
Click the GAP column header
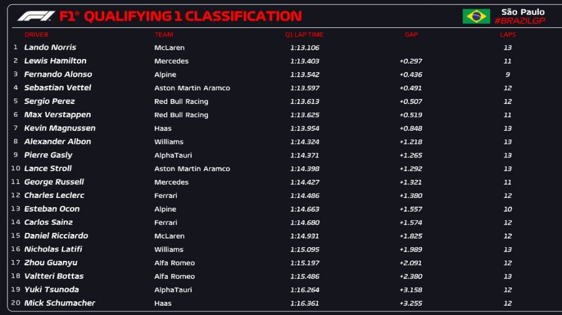click(411, 35)
